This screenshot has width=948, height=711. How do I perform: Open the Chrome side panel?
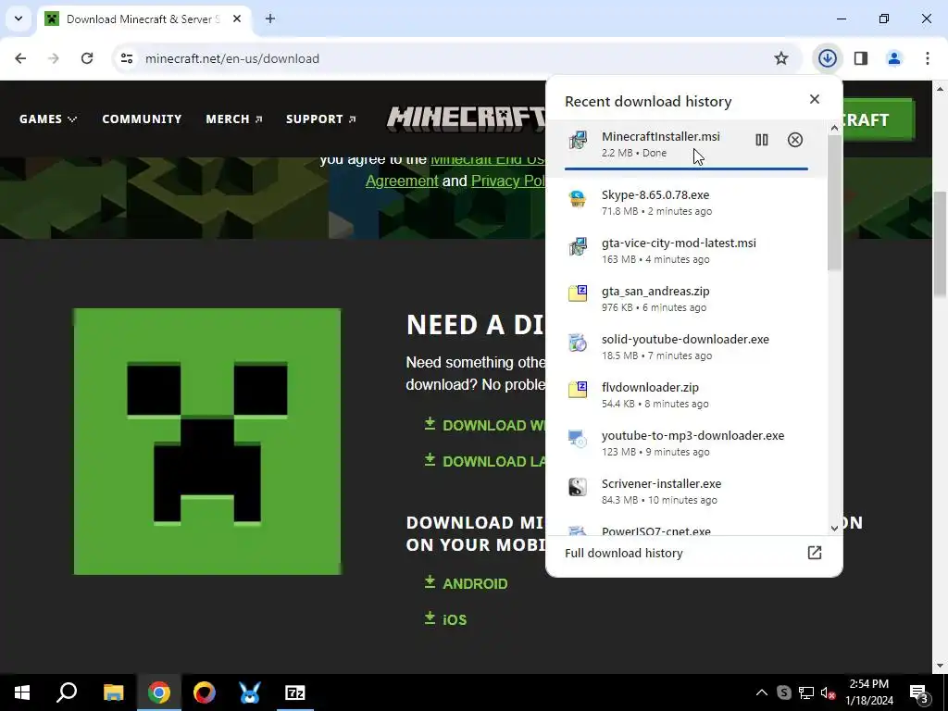tap(861, 58)
